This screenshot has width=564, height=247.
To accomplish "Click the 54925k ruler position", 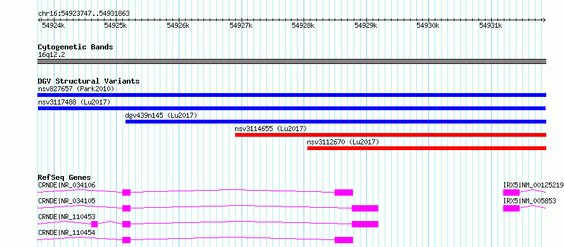I will 116,25.
